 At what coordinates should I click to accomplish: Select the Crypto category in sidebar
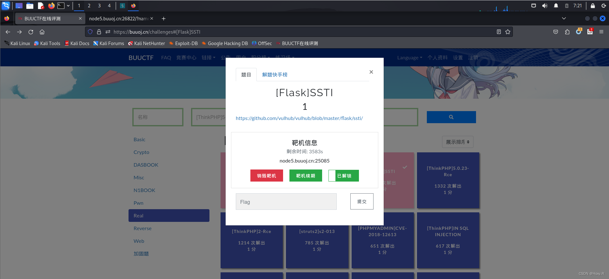[x=142, y=152]
